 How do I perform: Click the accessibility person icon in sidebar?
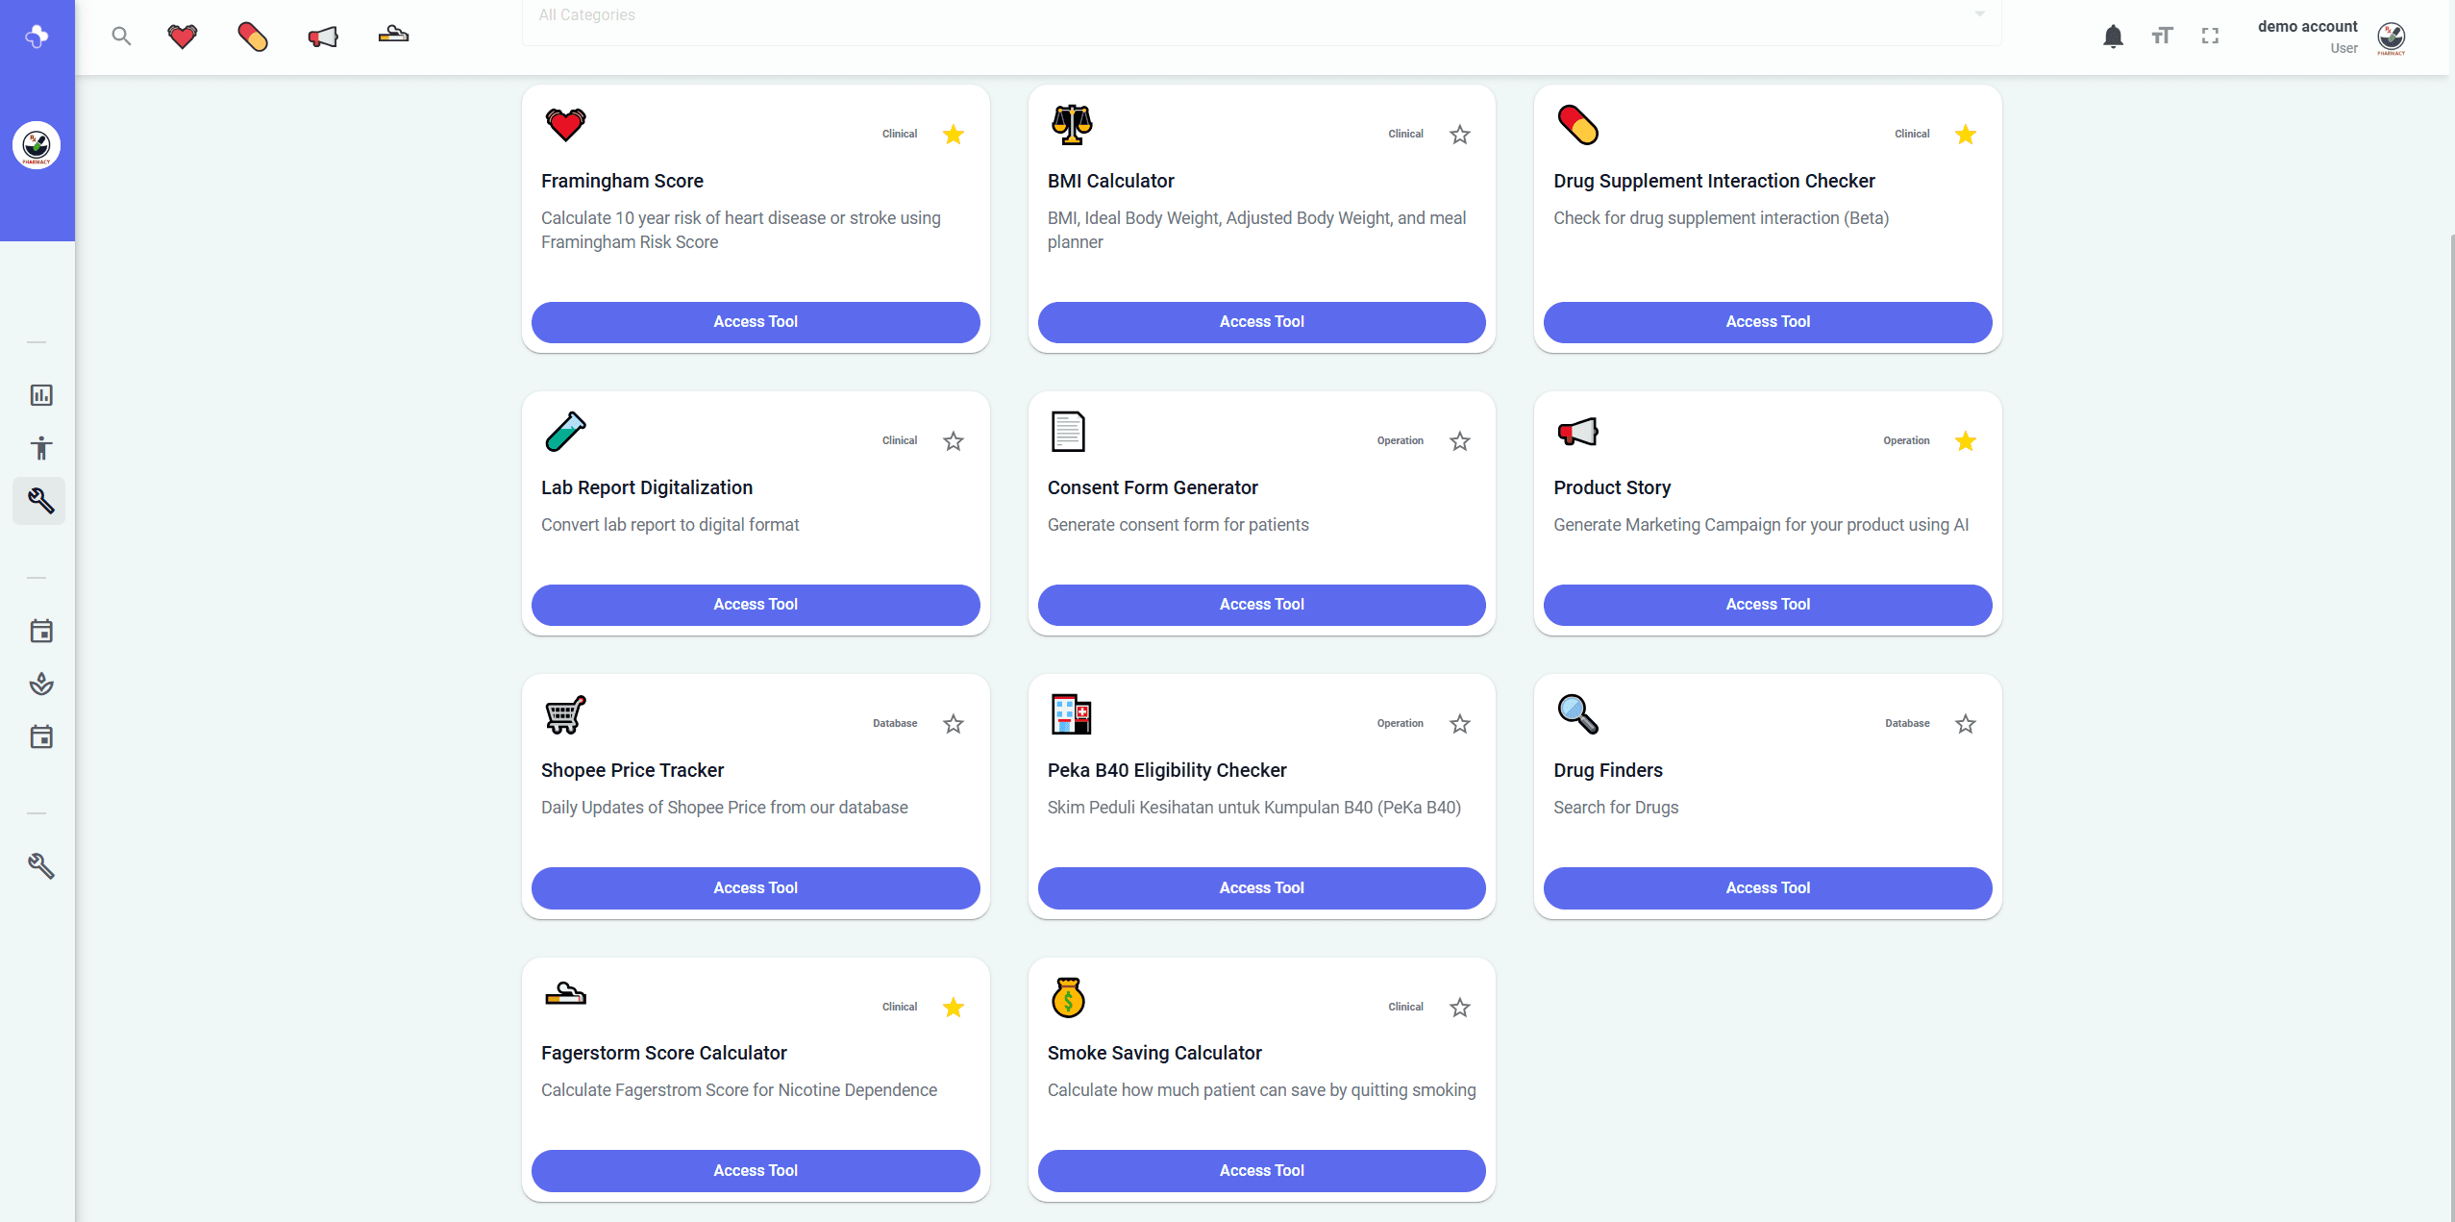point(41,448)
